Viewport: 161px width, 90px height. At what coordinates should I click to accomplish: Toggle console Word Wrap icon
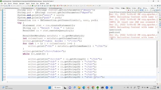click(x=139, y=10)
